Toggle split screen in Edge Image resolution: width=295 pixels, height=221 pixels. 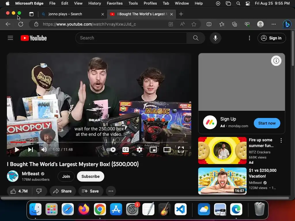click(209, 24)
